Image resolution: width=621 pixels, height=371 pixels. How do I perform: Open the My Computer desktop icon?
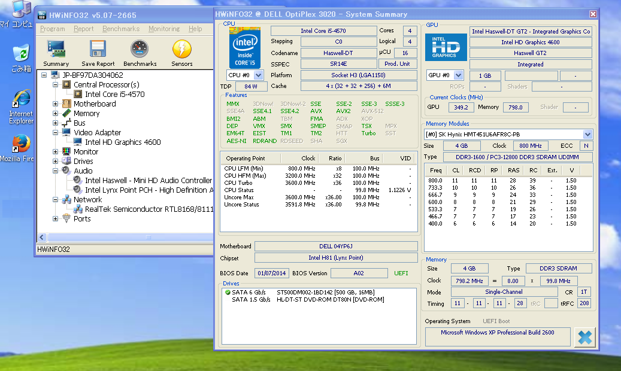point(22,9)
